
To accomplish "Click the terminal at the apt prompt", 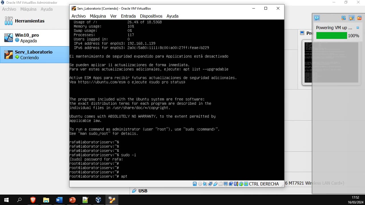I will coord(124,177).
